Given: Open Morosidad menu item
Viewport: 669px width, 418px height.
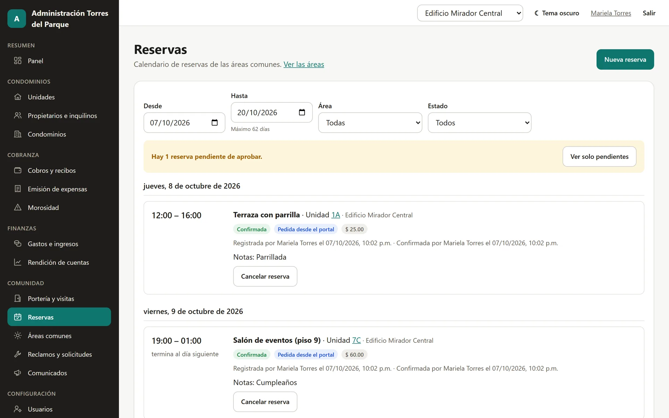Looking at the screenshot, I should coord(59,208).
